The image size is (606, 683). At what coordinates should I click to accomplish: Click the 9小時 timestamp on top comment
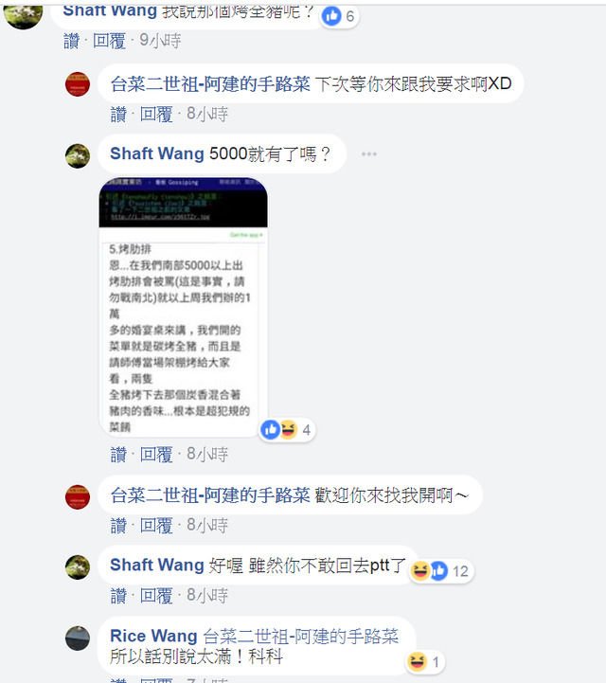point(160,41)
